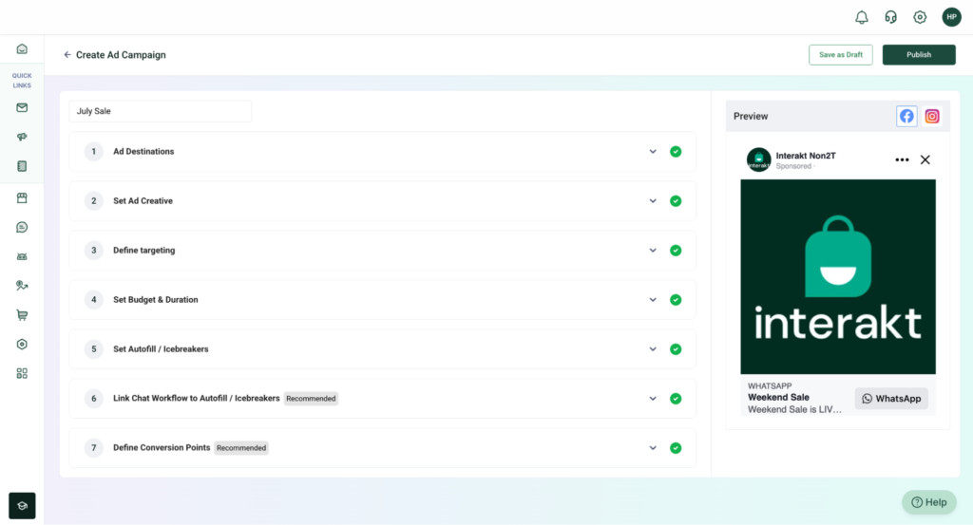Open the shopping cart icon in sidebar
The height and width of the screenshot is (525, 973).
pos(22,315)
